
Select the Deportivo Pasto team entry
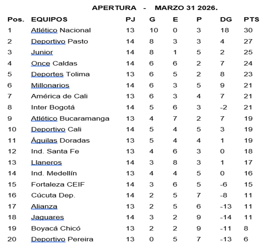tap(59, 41)
